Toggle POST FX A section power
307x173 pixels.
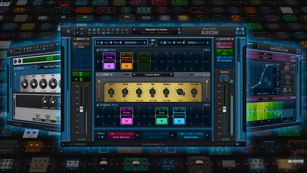click(101, 105)
